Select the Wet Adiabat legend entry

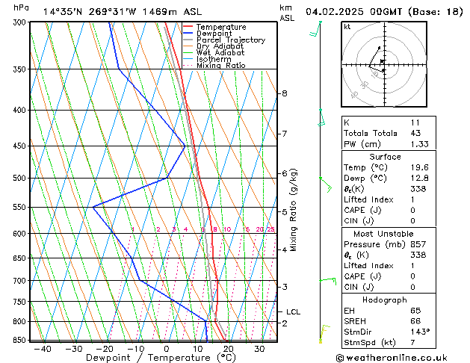click(214, 52)
